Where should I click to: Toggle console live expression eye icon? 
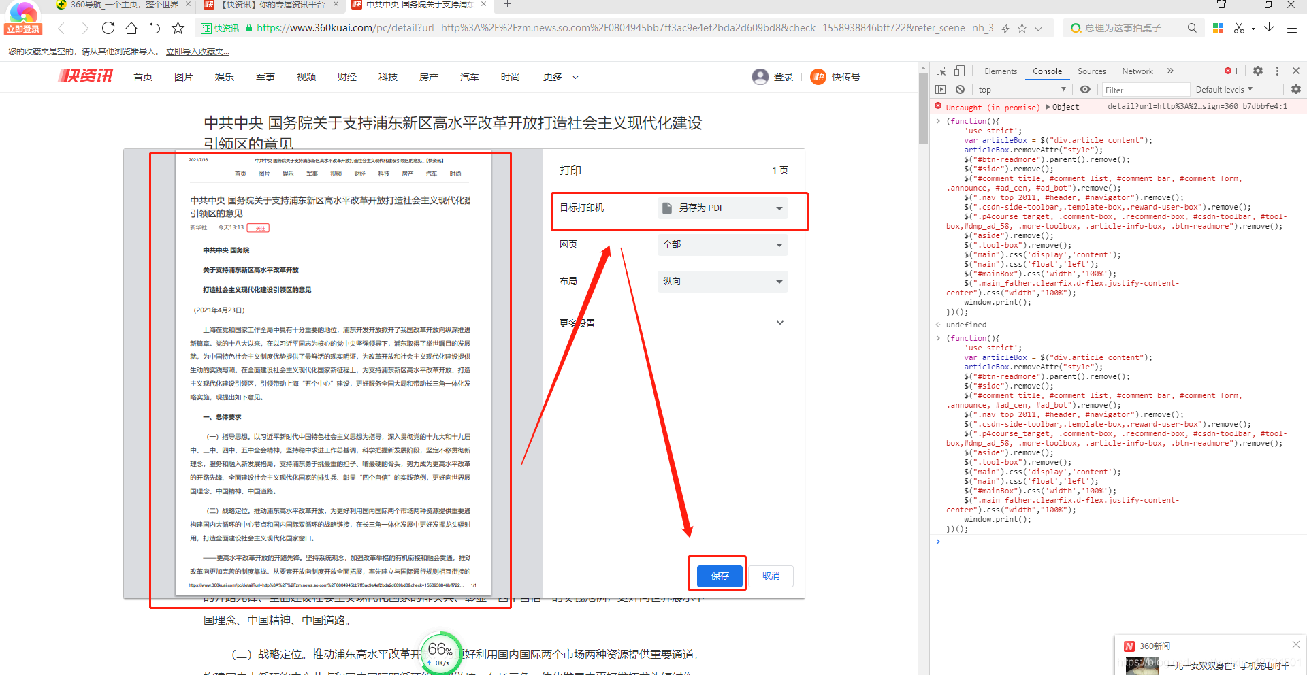(x=1085, y=89)
